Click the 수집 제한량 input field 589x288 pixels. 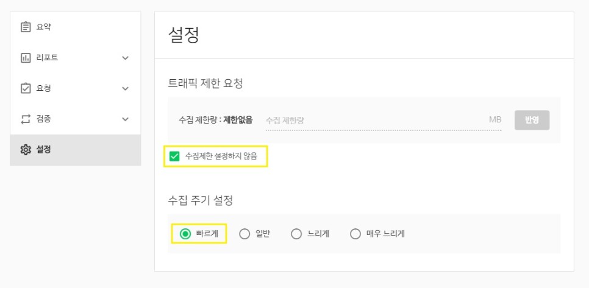pos(375,121)
